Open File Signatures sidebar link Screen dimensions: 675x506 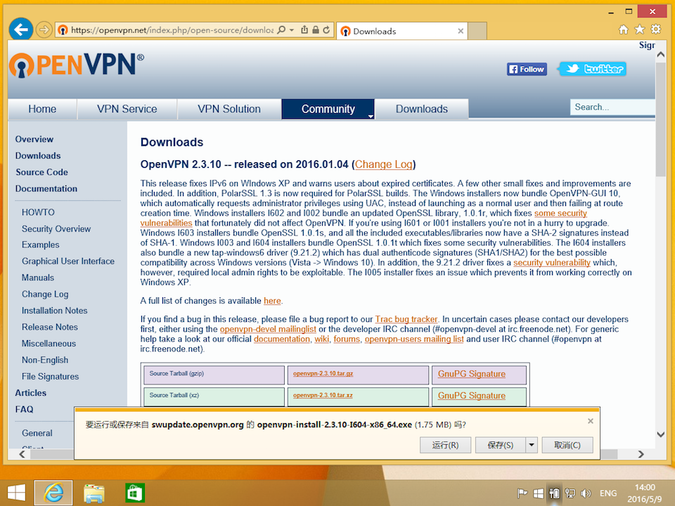click(51, 377)
